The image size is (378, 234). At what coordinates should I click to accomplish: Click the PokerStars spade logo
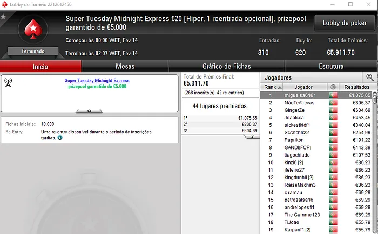coord(33,29)
